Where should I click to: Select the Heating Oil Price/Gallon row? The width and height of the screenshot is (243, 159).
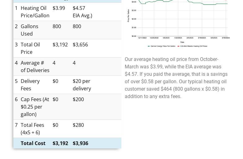(35, 12)
